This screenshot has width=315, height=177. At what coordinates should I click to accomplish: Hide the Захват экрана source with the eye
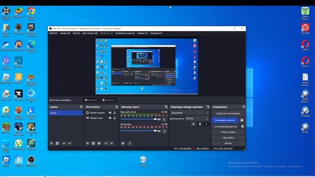[x=110, y=113]
